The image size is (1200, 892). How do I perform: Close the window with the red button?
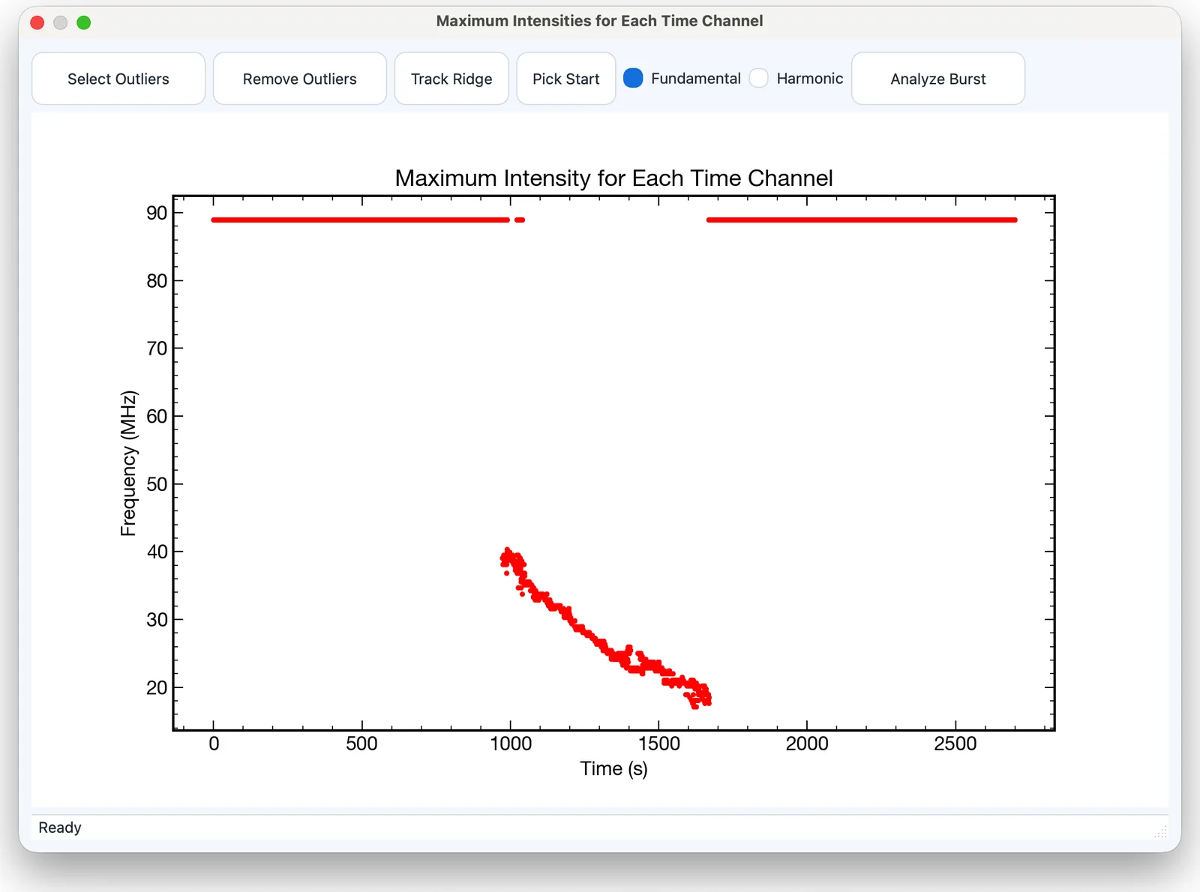click(x=37, y=22)
